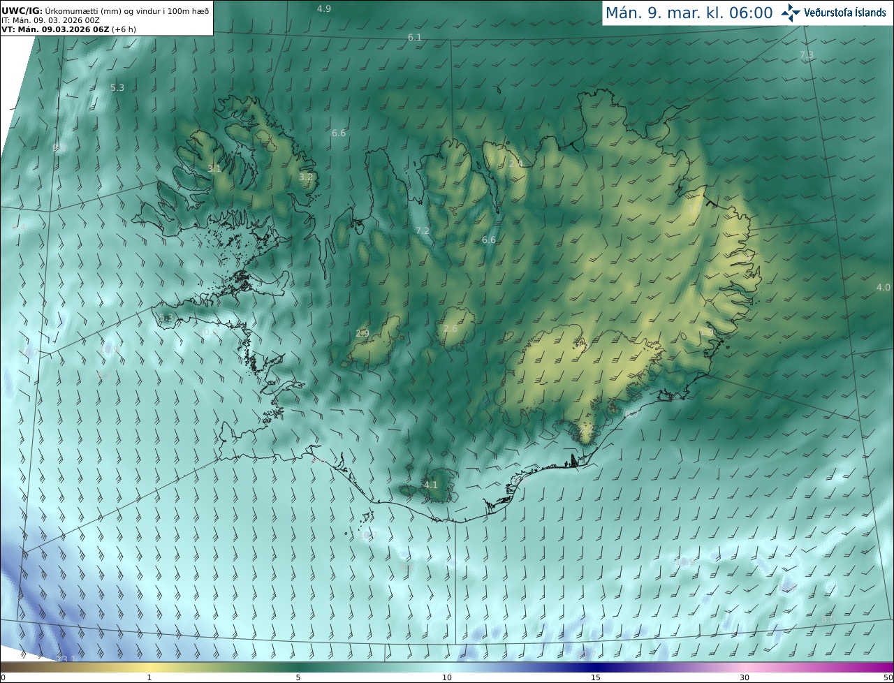Image resolution: width=894 pixels, height=683 pixels.
Task: Click the 'IT: Mán. 09. 03. 2026 00Z' line
Action: click(x=50, y=20)
